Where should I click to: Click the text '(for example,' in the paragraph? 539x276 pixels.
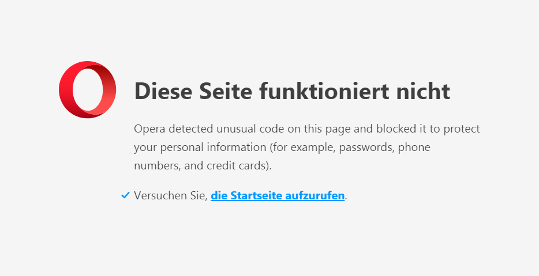point(302,147)
